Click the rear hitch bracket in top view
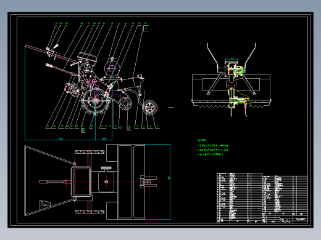The width and height of the screenshot is (321, 240). pos(149,182)
